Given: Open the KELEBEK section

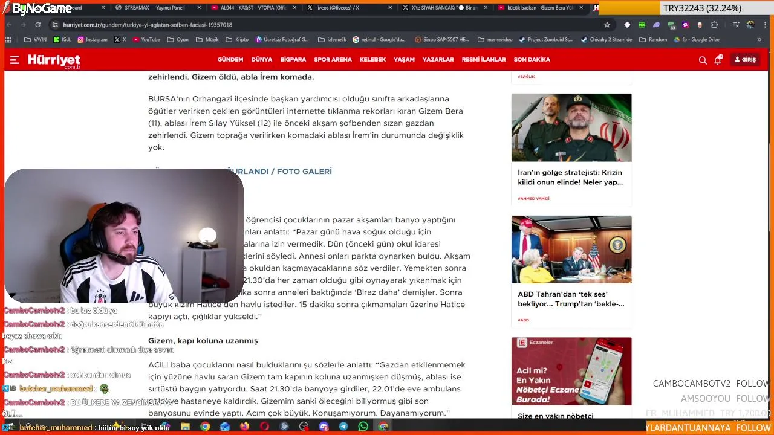Looking at the screenshot, I should pyautogui.click(x=372, y=60).
